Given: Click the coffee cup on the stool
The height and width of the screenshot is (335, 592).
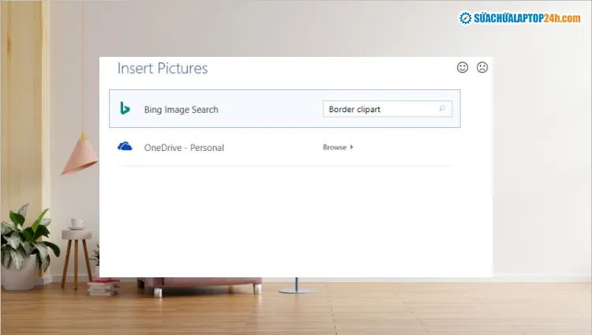Looking at the screenshot, I should pos(77,224).
